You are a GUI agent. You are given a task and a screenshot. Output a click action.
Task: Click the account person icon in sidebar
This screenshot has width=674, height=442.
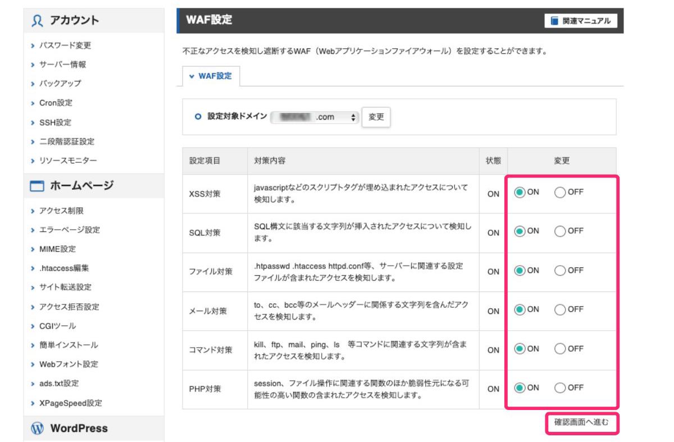pyautogui.click(x=37, y=21)
